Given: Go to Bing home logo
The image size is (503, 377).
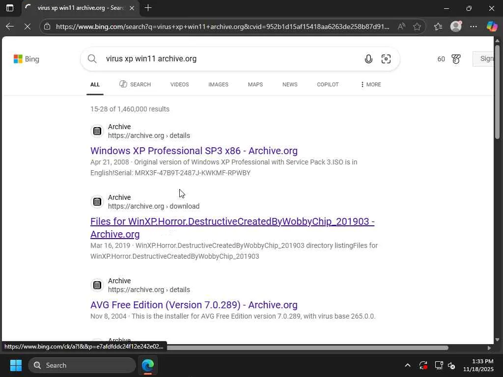Looking at the screenshot, I should 27,59.
